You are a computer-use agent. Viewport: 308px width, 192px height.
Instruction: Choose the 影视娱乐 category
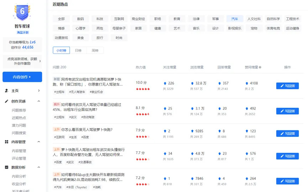(235, 28)
